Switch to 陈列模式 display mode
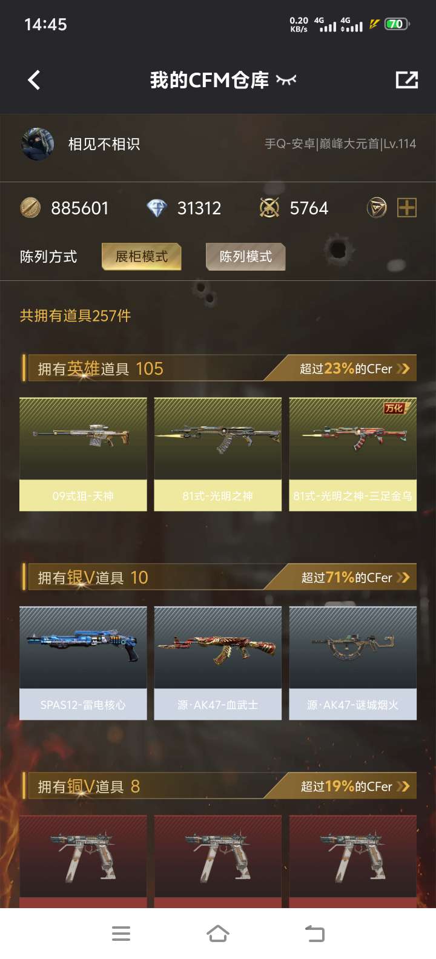The image size is (436, 959). [x=245, y=257]
